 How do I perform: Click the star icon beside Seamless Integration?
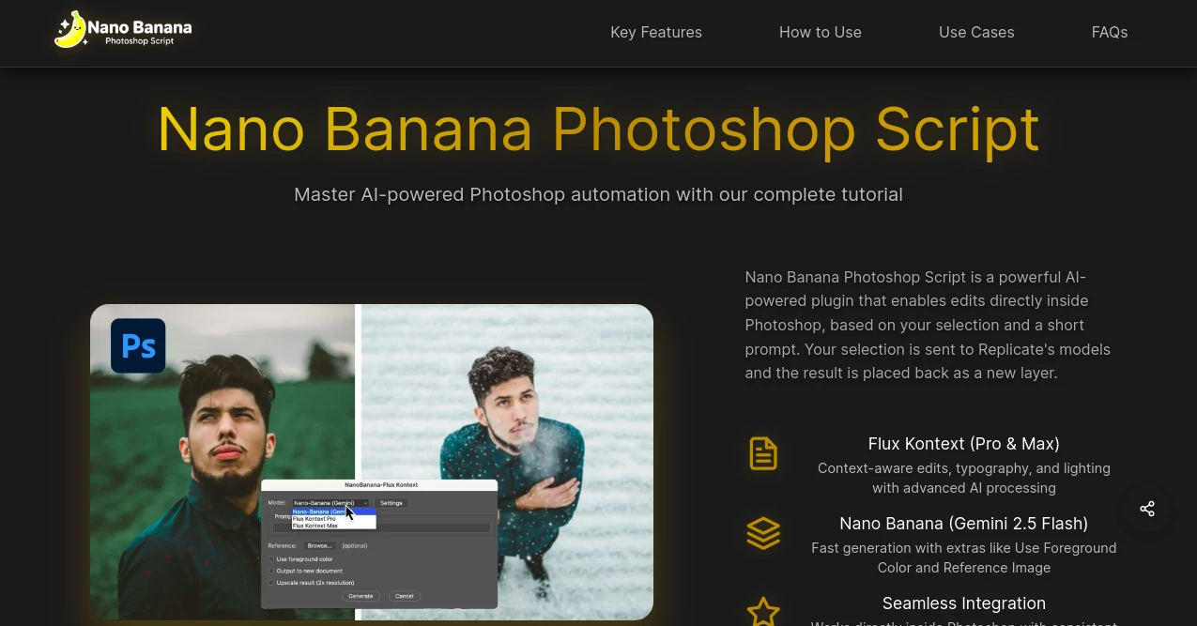tap(762, 611)
